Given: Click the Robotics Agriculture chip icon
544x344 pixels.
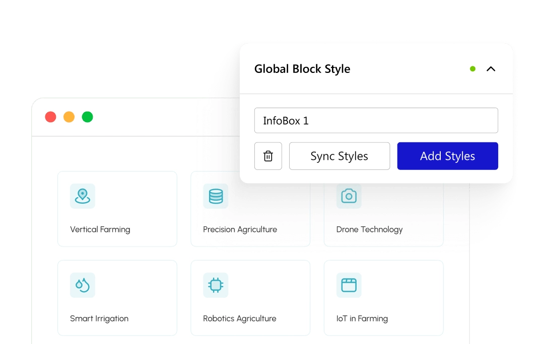Looking at the screenshot, I should coord(216,285).
